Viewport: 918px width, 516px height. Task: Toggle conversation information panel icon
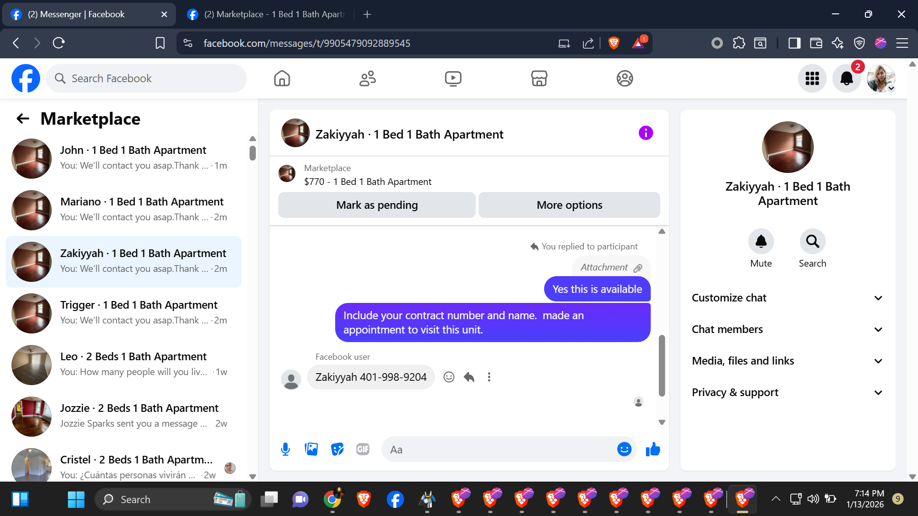coord(645,133)
